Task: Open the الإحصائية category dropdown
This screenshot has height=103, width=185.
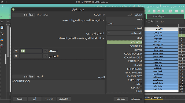Action: tap(124, 33)
